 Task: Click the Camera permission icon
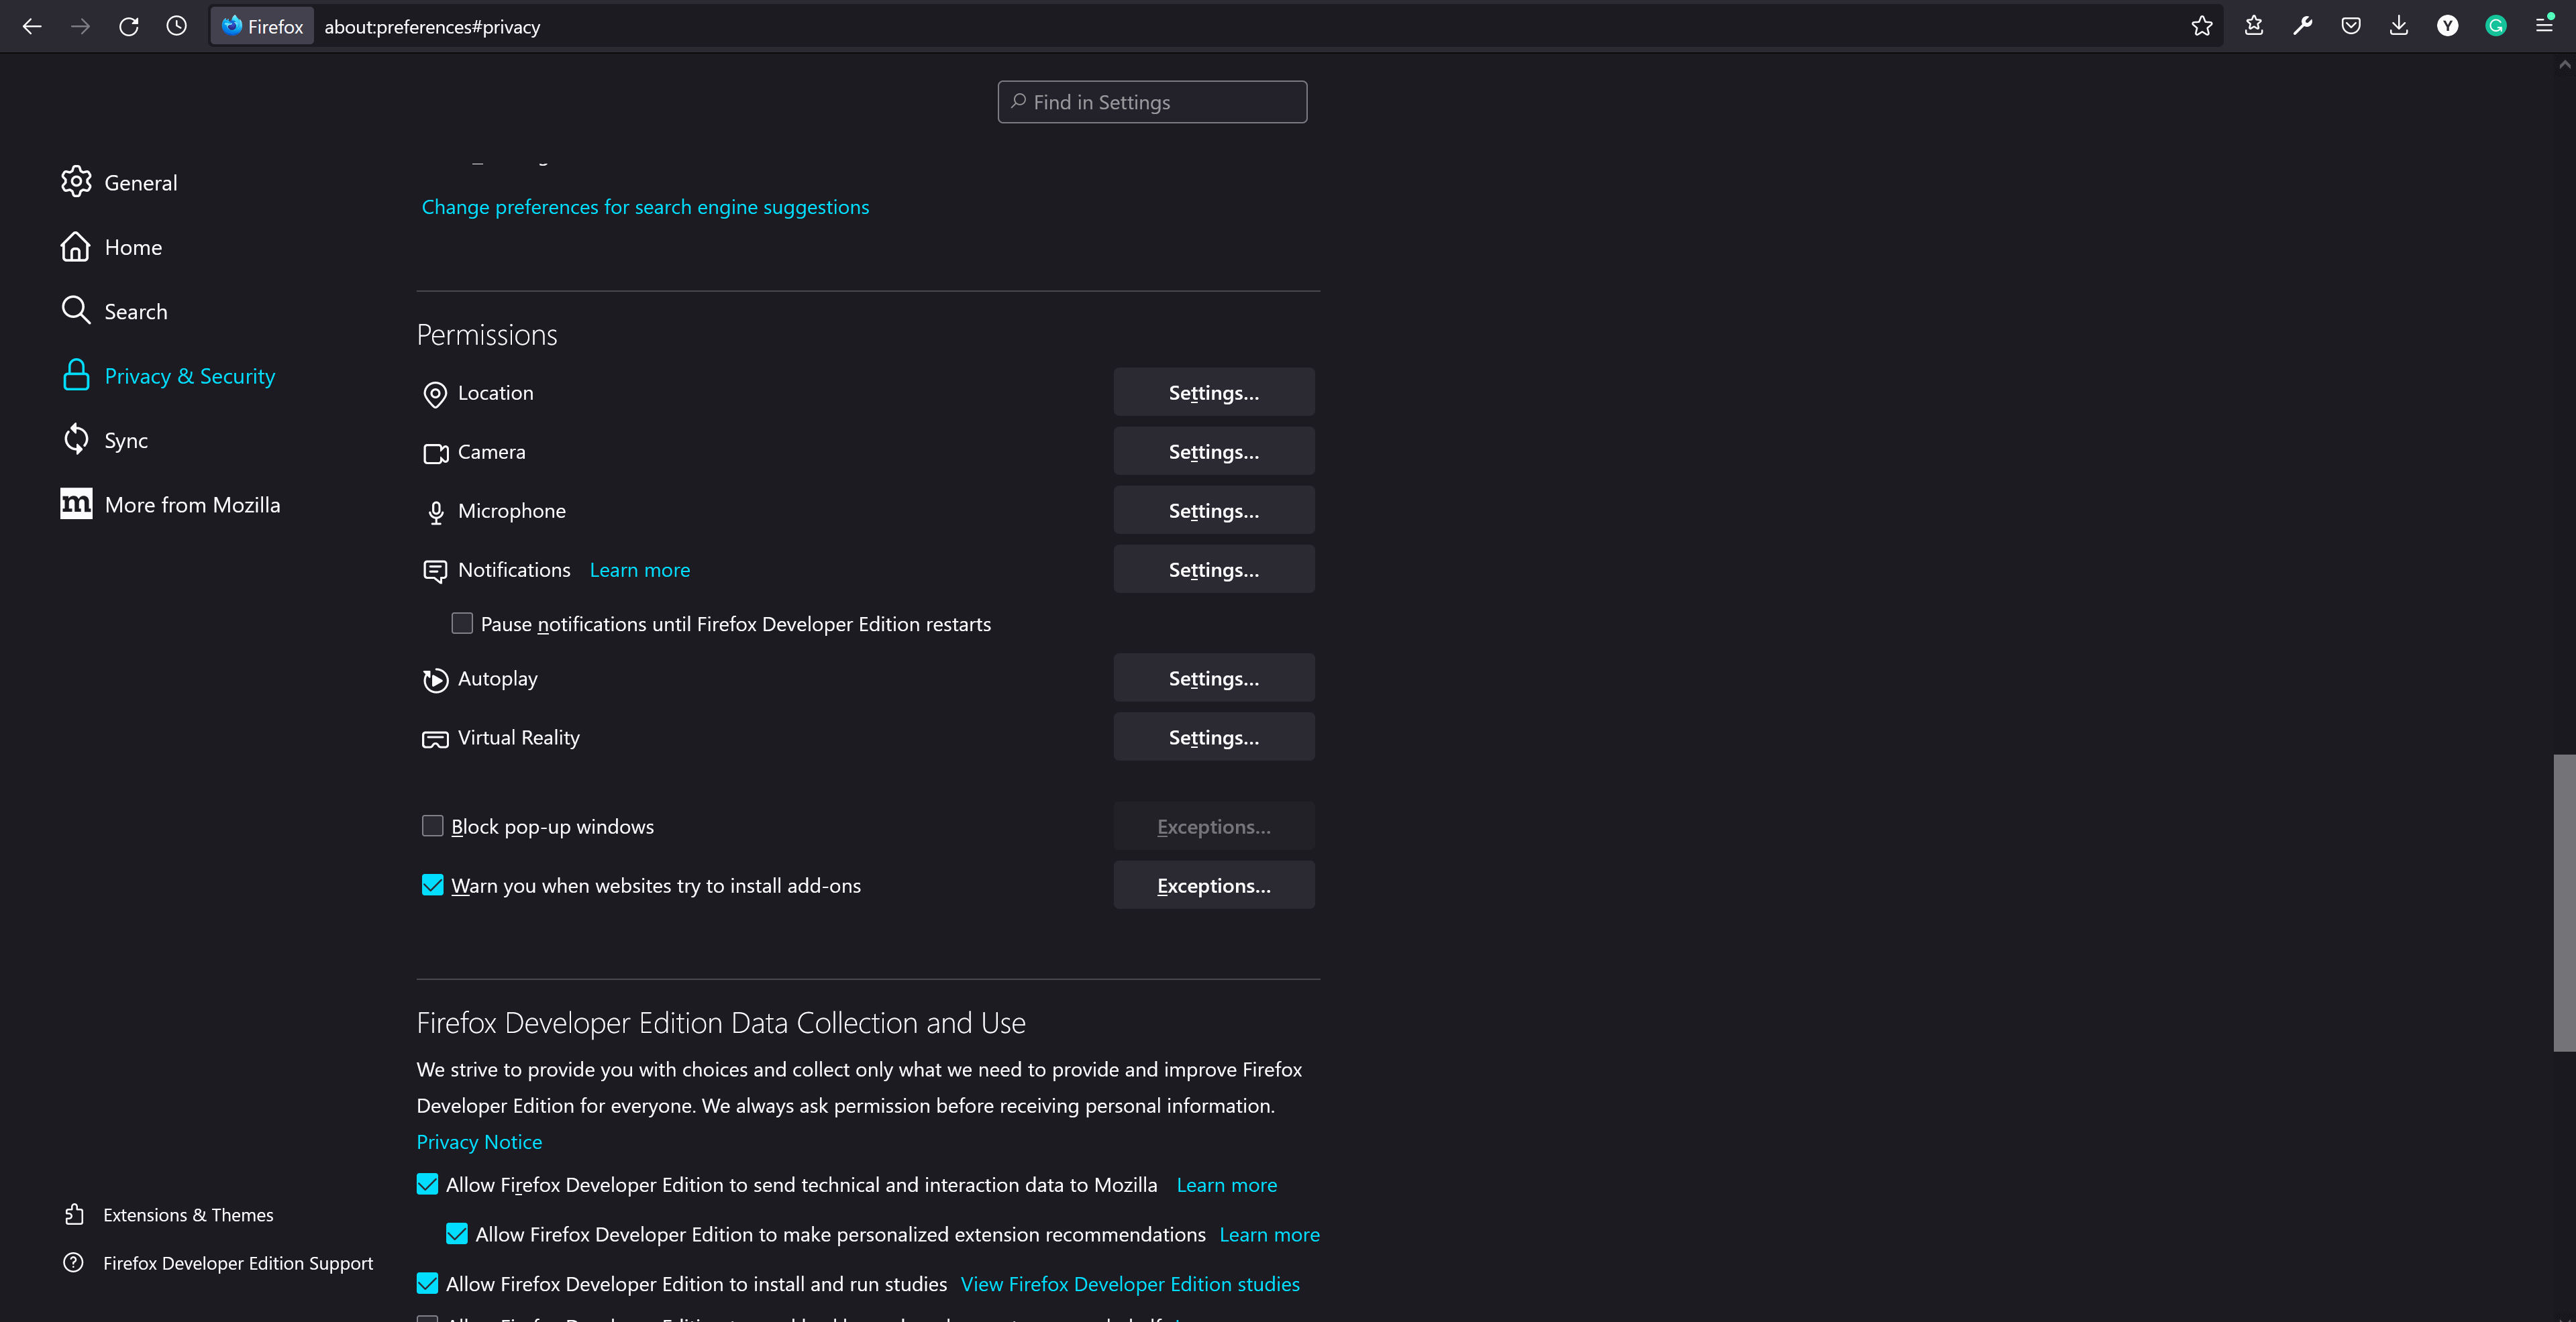(x=436, y=453)
